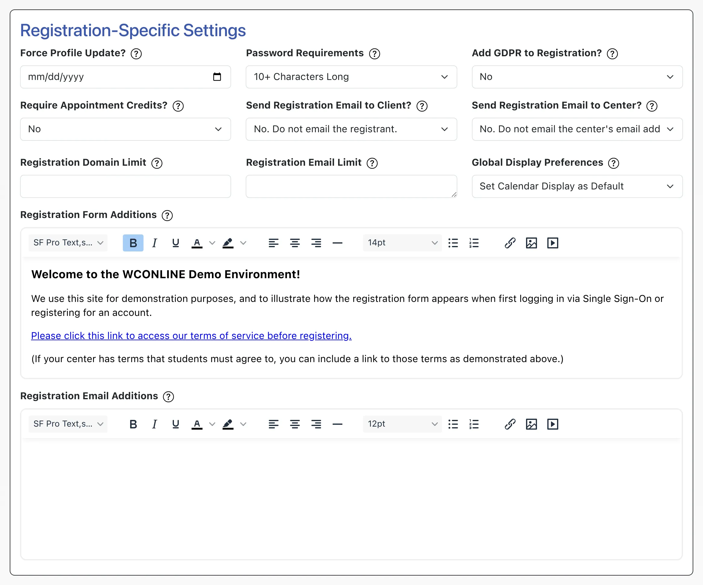Insert image in Registration Email Additions editor
Screen dimensions: 703x585
[531, 424]
